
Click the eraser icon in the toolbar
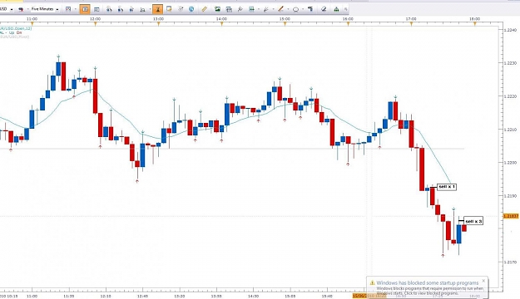pos(324,9)
